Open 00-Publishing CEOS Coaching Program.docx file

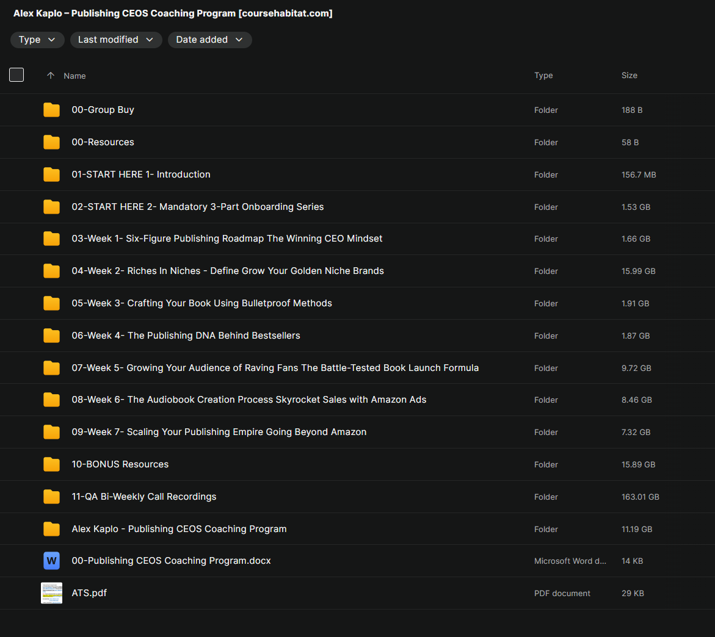point(171,561)
